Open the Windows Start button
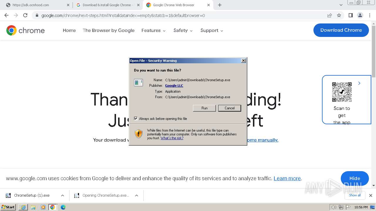The height and width of the screenshot is (211, 376). pyautogui.click(x=8, y=207)
